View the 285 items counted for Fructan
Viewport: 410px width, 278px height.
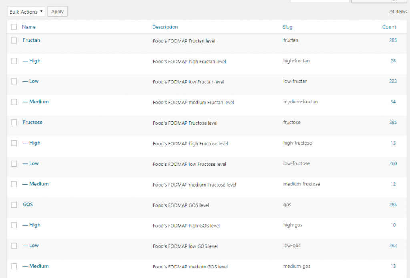[x=393, y=40]
